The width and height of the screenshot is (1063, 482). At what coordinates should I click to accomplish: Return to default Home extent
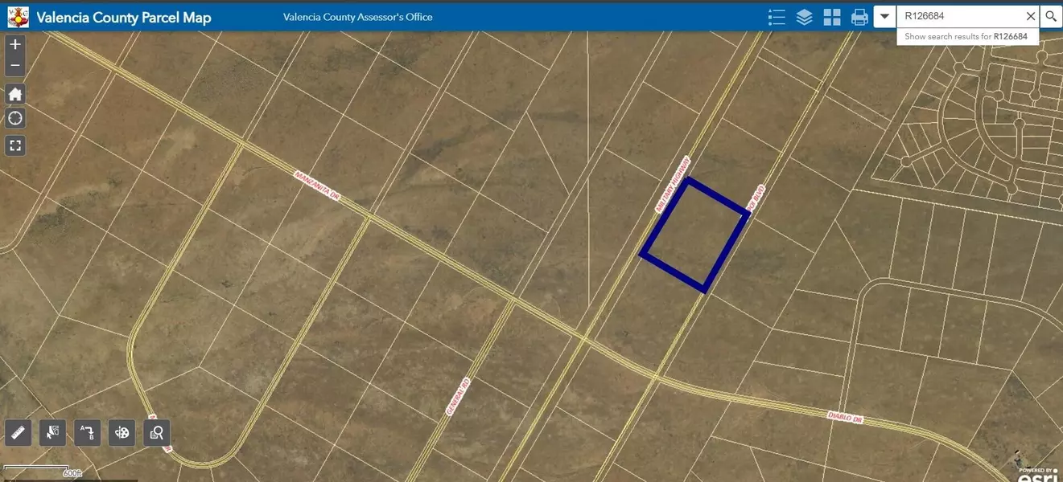15,94
